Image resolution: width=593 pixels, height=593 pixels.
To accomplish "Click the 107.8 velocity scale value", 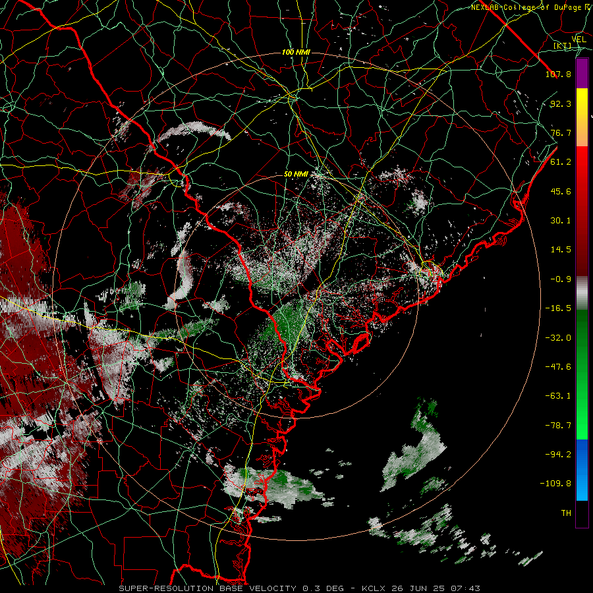I will (558, 74).
